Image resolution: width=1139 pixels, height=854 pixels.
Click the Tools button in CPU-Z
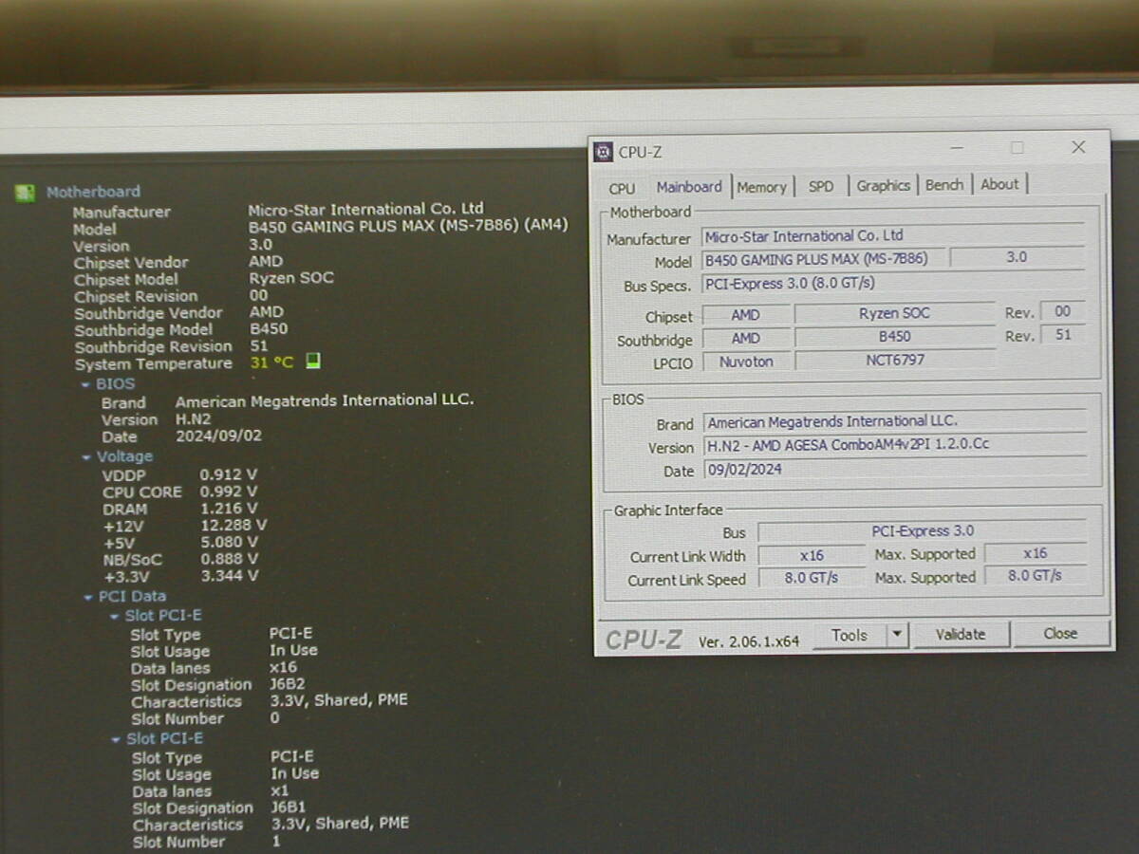pyautogui.click(x=850, y=636)
